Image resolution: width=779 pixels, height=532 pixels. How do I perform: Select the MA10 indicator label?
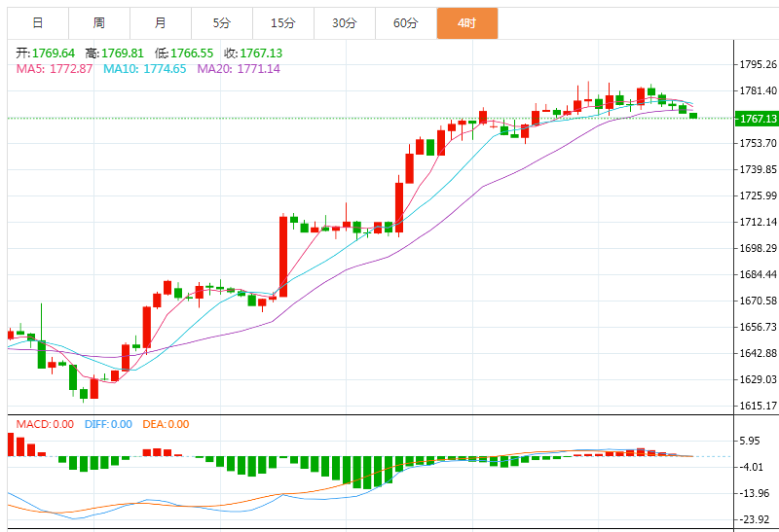pos(146,69)
